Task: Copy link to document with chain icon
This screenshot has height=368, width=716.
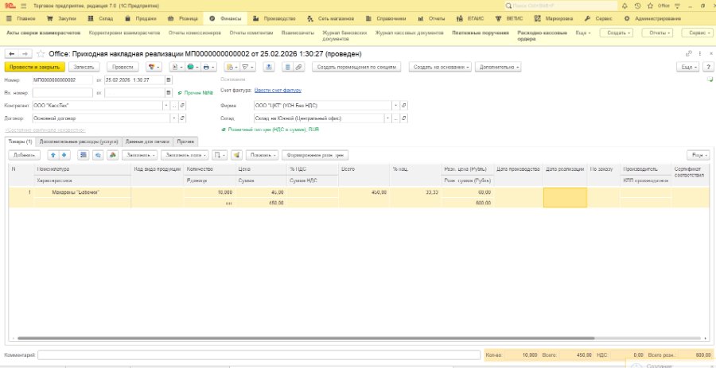Action: coord(689,54)
